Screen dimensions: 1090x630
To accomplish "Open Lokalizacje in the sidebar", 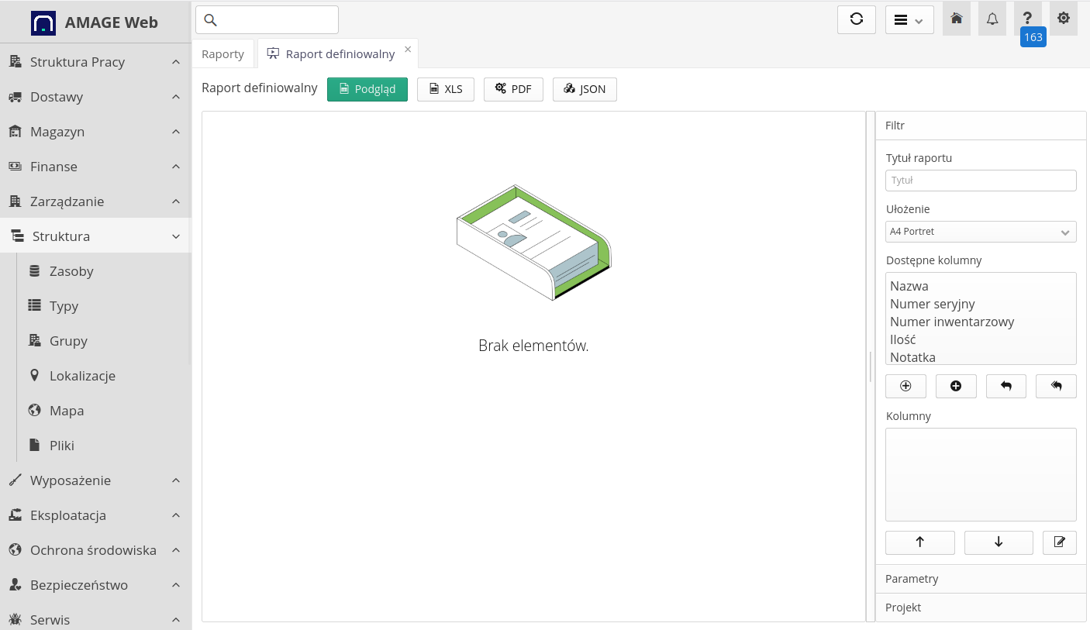I will [82, 376].
